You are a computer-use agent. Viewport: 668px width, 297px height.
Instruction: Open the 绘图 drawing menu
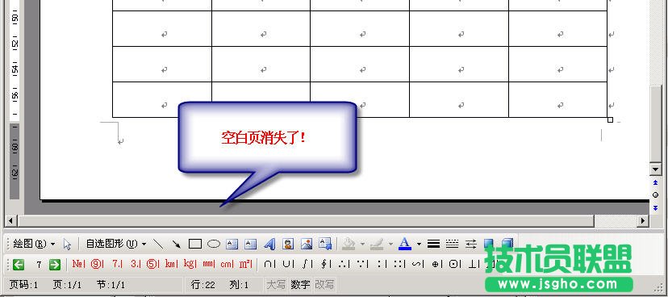[x=34, y=245]
